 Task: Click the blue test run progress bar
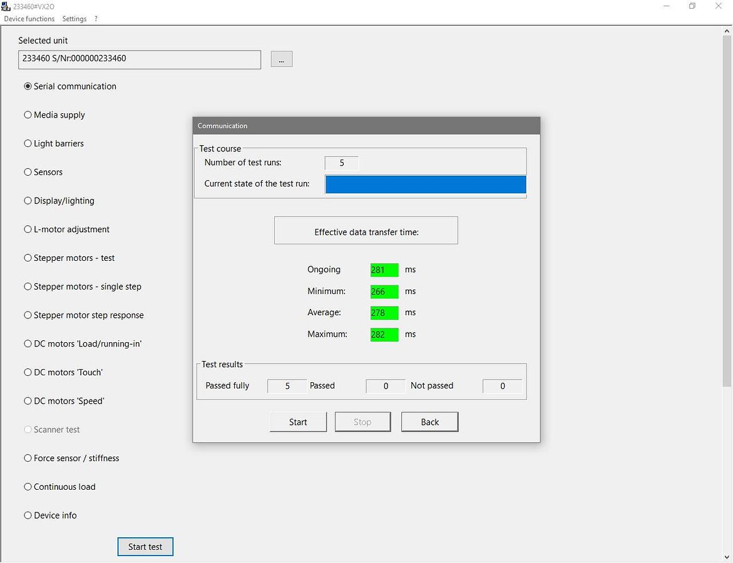pyautogui.click(x=426, y=185)
